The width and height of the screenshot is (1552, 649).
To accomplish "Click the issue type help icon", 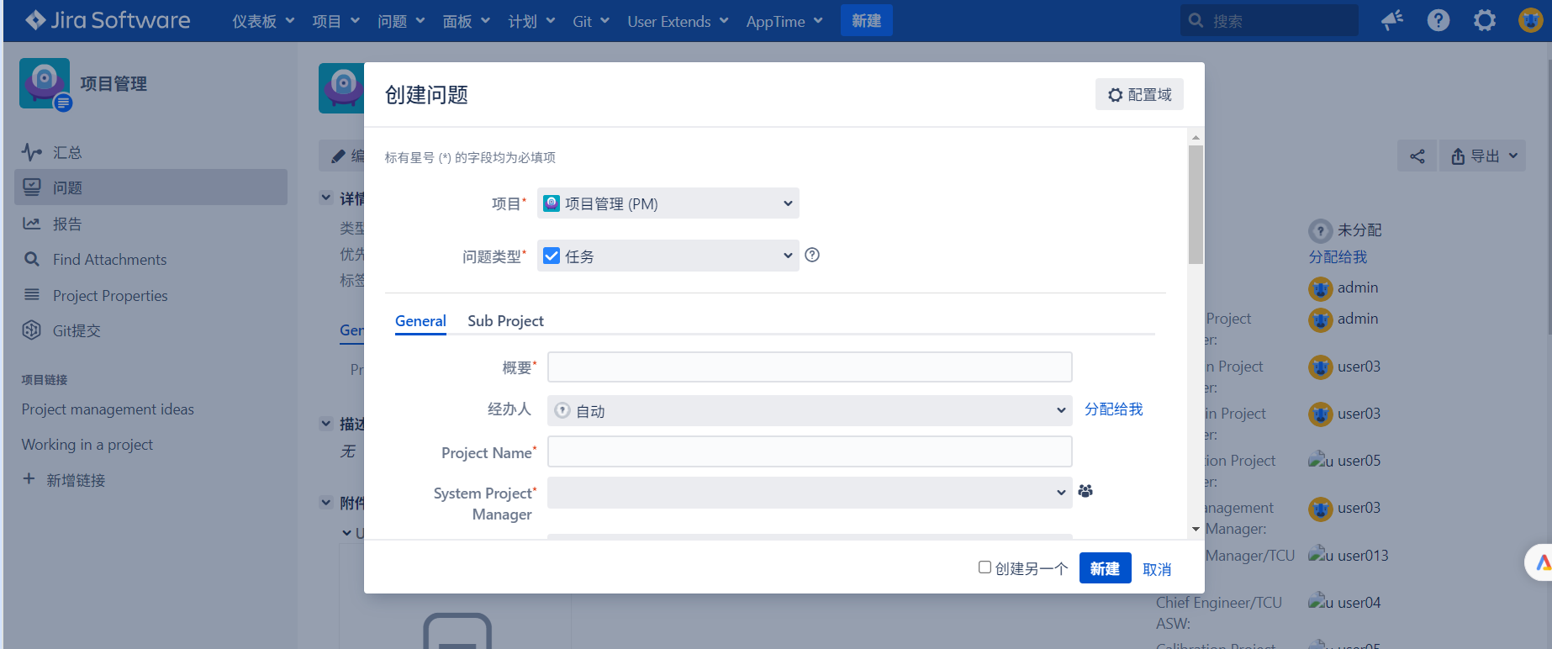I will [812, 255].
